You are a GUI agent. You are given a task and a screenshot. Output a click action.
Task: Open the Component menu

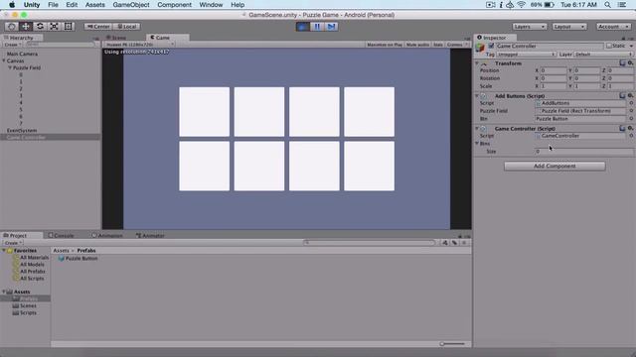coord(175,5)
